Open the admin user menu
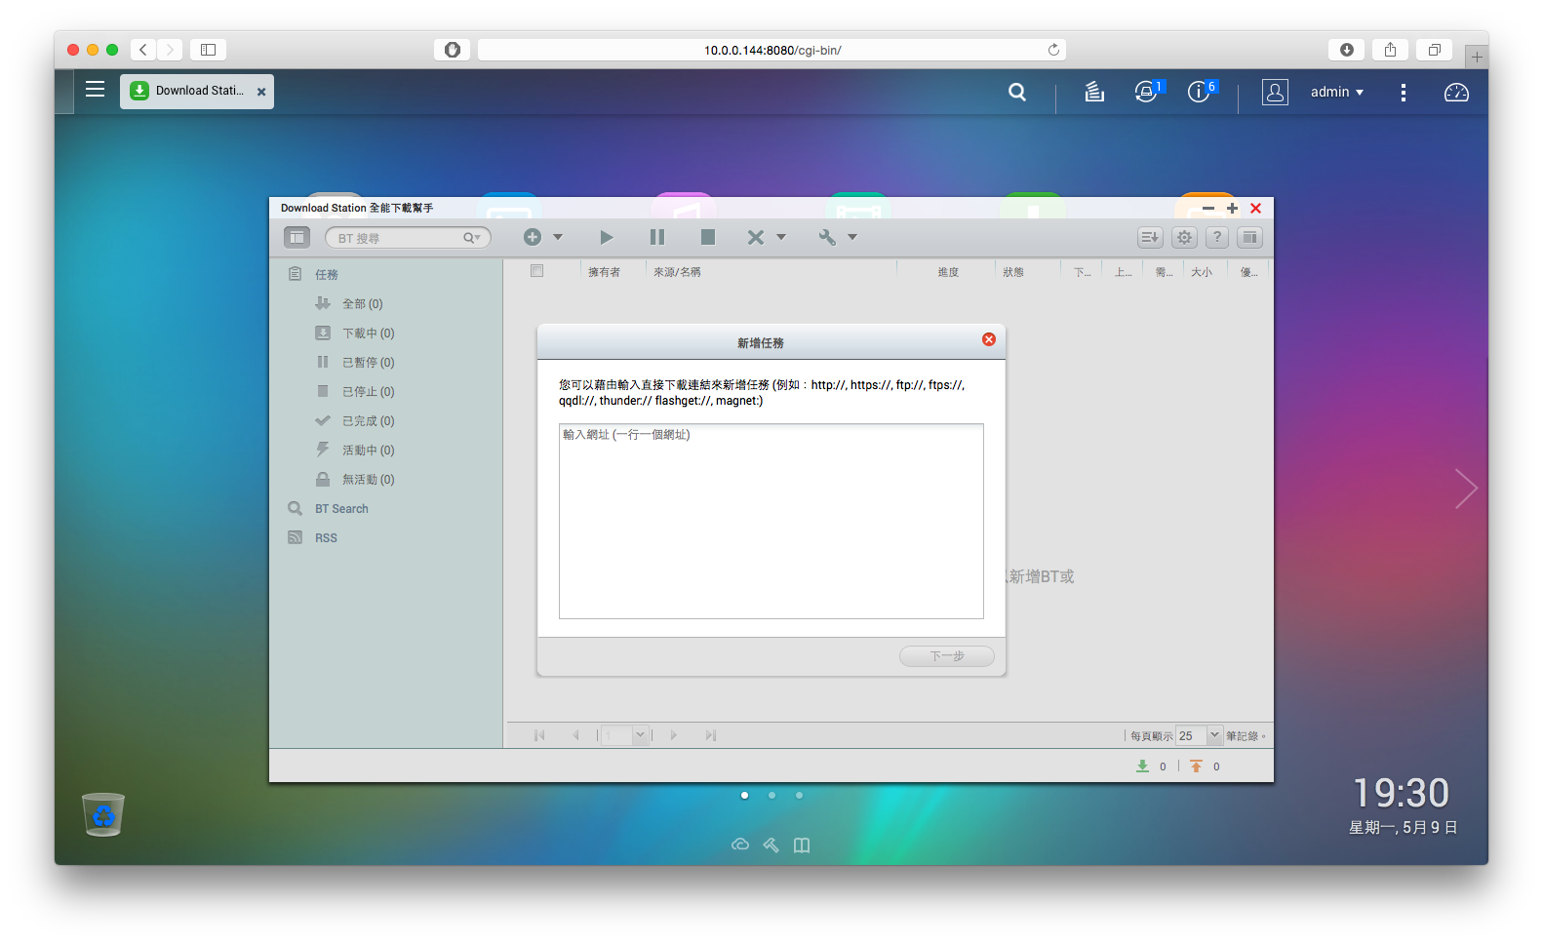This screenshot has width=1543, height=943. (1336, 92)
